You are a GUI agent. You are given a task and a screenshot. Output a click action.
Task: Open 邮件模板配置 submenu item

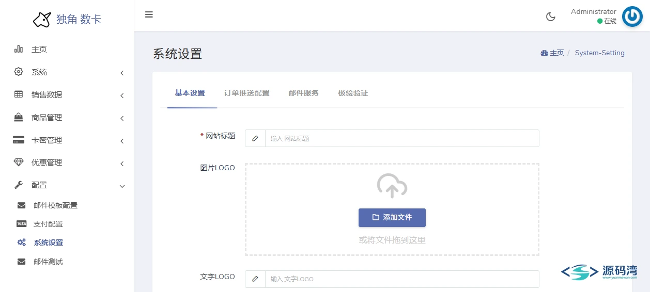[x=55, y=205]
